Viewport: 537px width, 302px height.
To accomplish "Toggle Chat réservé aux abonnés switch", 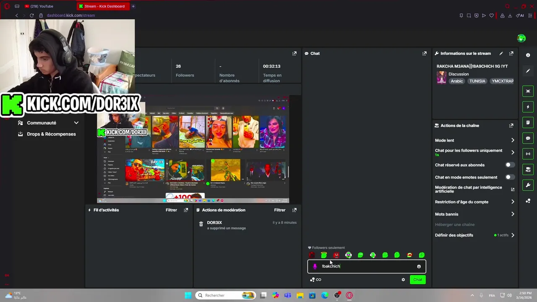I will [x=510, y=165].
